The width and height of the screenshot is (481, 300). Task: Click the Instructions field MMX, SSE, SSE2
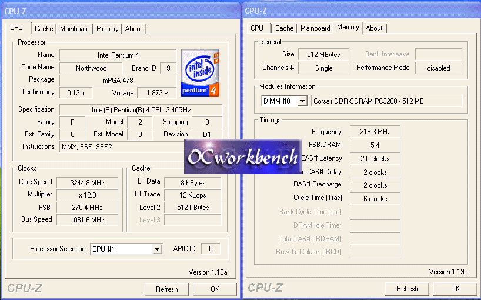[122, 147]
